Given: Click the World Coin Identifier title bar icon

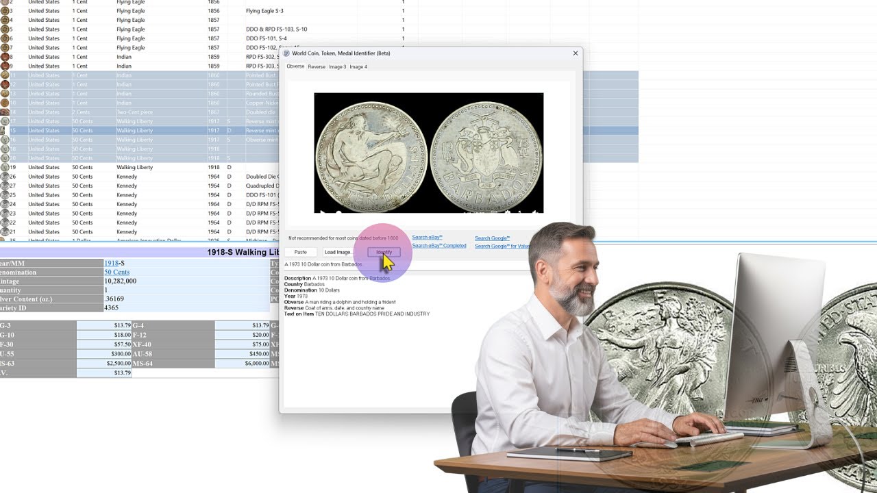Looking at the screenshot, I should [x=286, y=53].
